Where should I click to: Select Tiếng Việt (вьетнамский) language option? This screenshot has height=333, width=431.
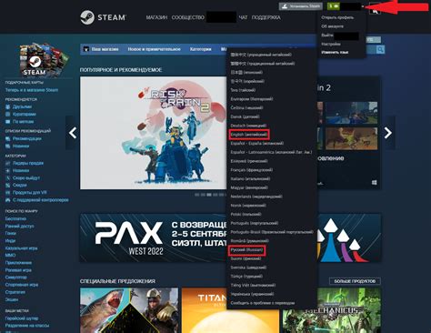click(x=253, y=285)
